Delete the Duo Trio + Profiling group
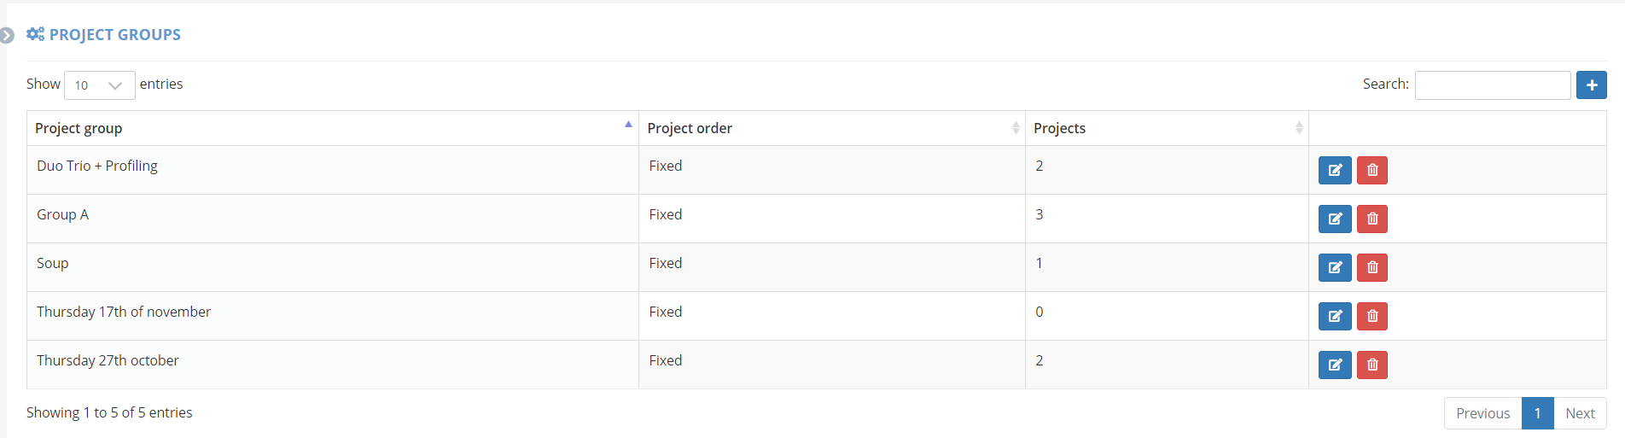1625x438 pixels. point(1372,171)
